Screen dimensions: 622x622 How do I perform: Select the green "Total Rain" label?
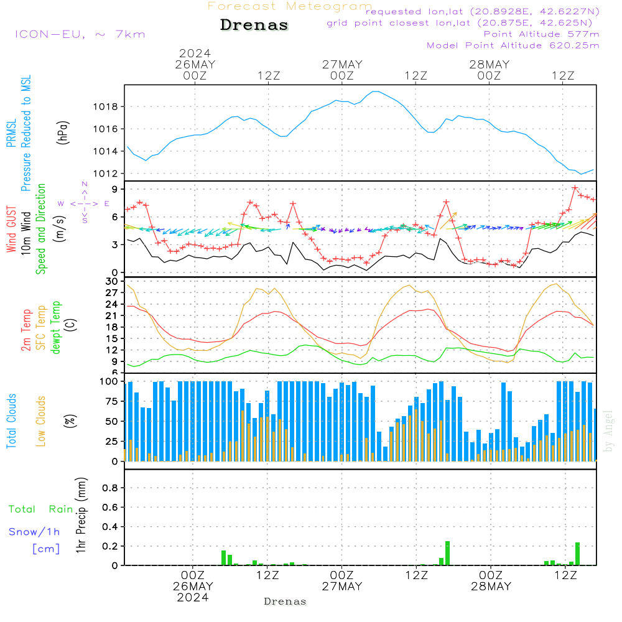coord(41,509)
